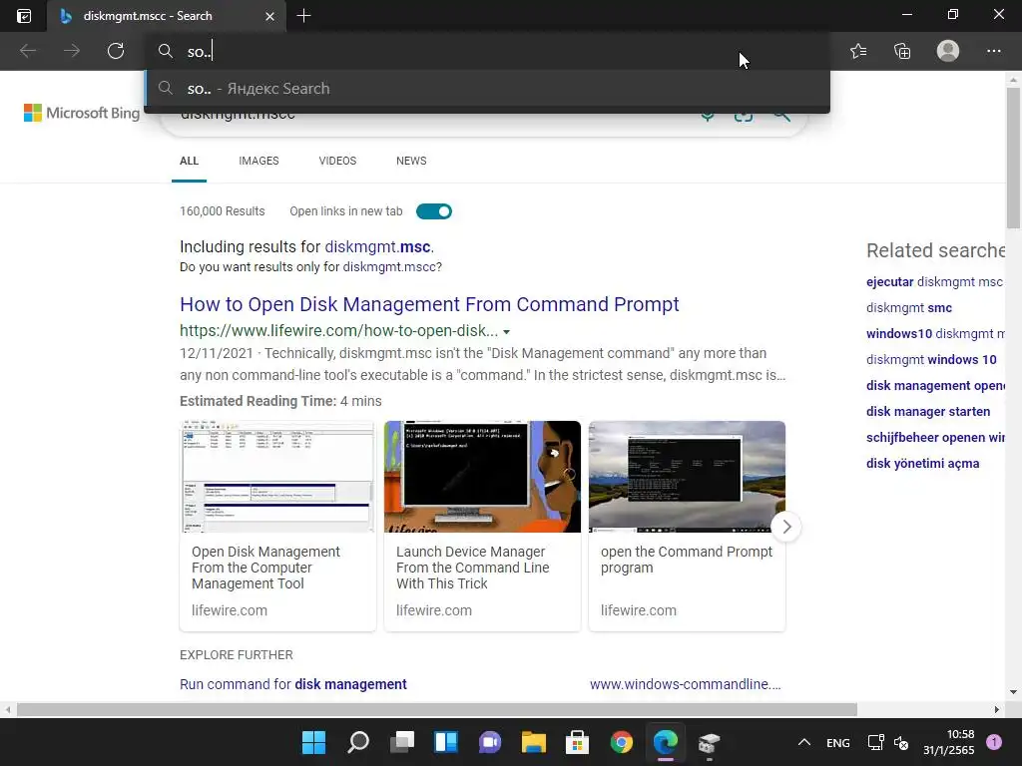Search only for diskmgmt.mscc
The width and height of the screenshot is (1022, 766).
click(x=390, y=267)
